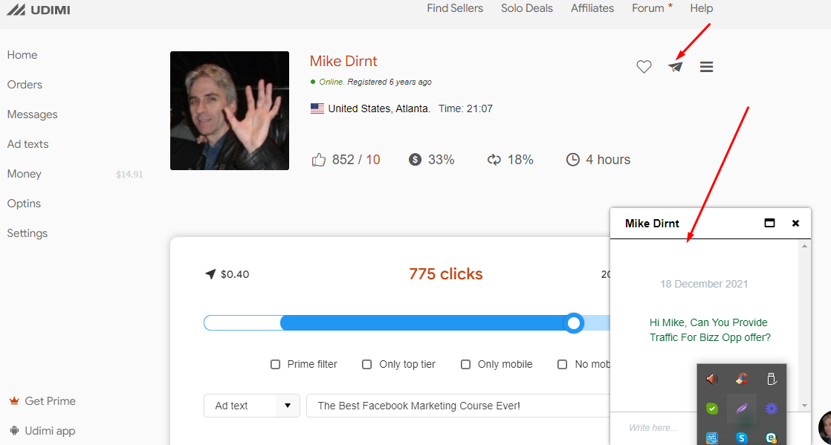The width and height of the screenshot is (831, 445).
Task: Enable the Prime filter checkbox
Action: pyautogui.click(x=275, y=365)
